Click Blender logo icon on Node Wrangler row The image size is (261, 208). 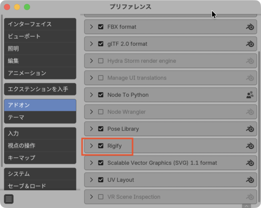pos(250,112)
